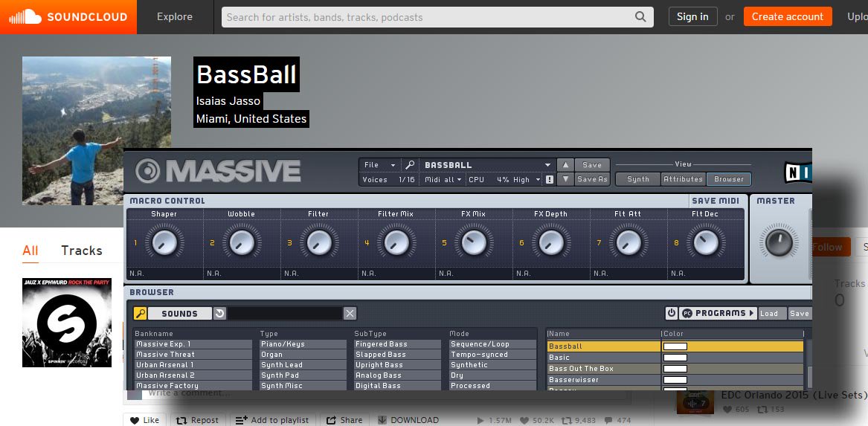Open the All tab on SoundCloud profile

tap(30, 251)
